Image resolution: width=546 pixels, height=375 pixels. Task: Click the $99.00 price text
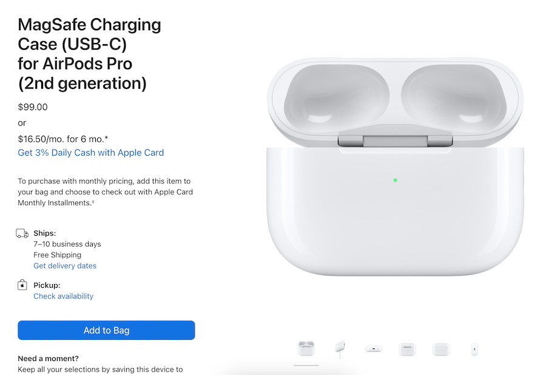[x=33, y=107]
